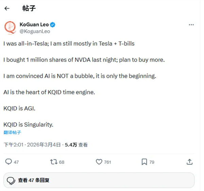
Task: Click the "KQID is Singularity." post text
Action: click(x=28, y=124)
